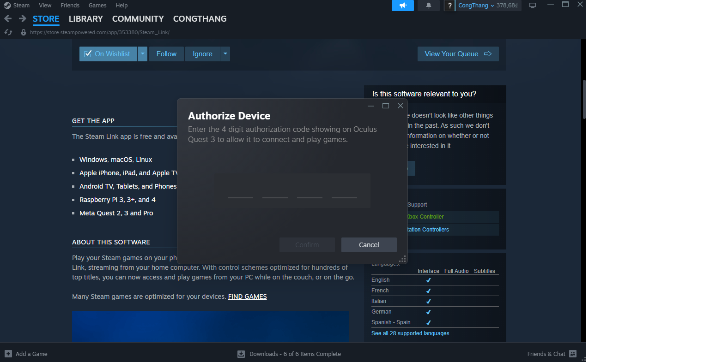710x362 pixels.
Task: Click the disabled Confirm button
Action: tap(307, 245)
